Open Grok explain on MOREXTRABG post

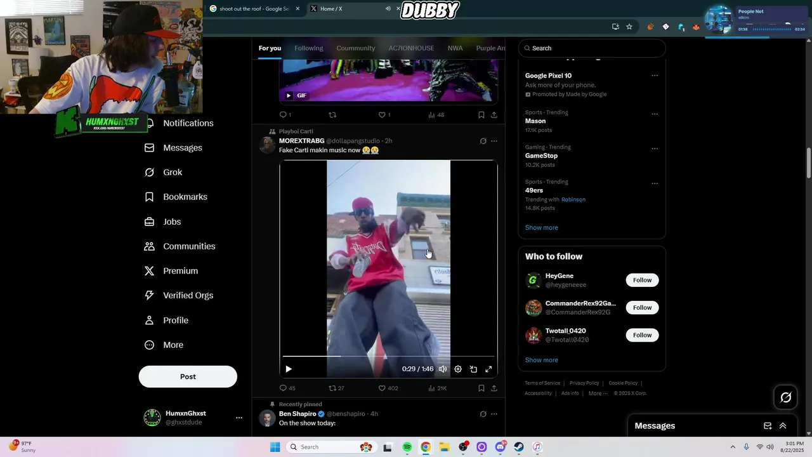(483, 141)
